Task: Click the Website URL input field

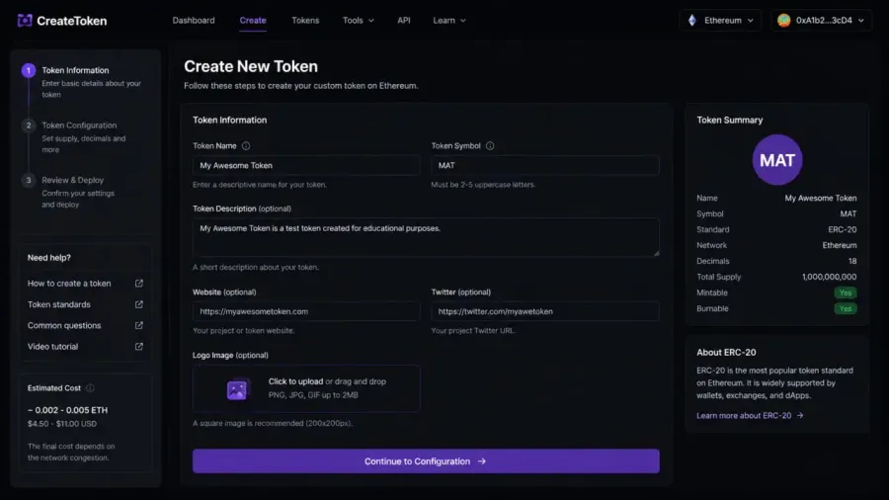Action: coord(306,311)
